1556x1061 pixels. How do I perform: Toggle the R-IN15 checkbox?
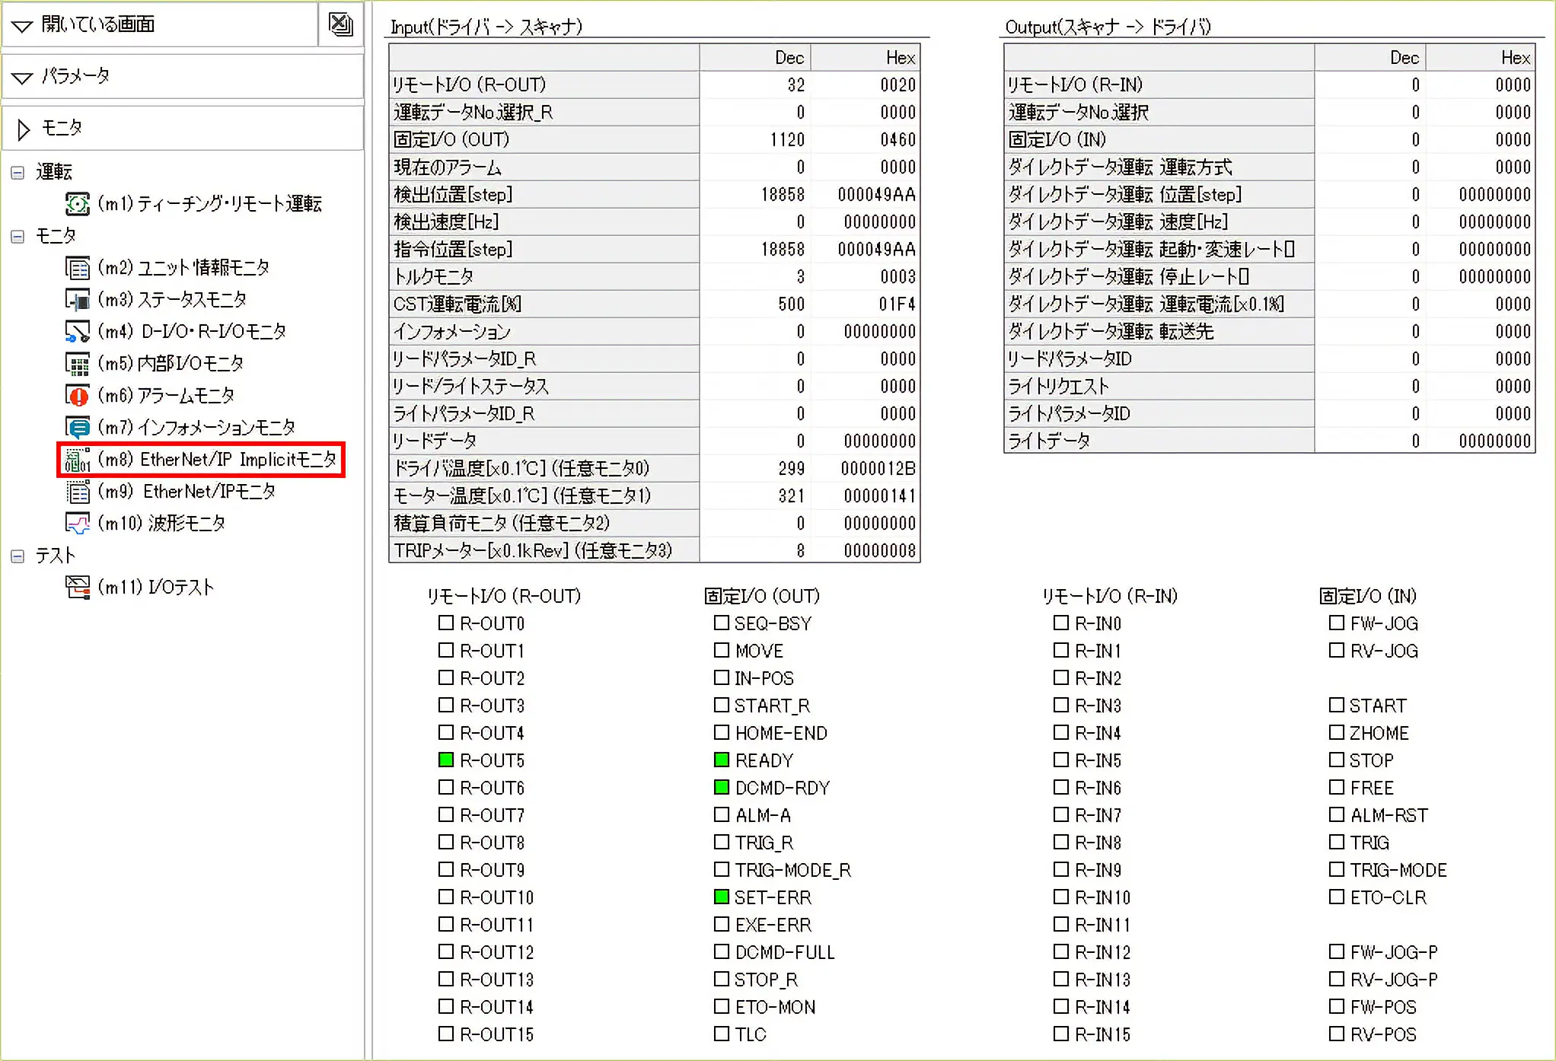point(1061,1034)
